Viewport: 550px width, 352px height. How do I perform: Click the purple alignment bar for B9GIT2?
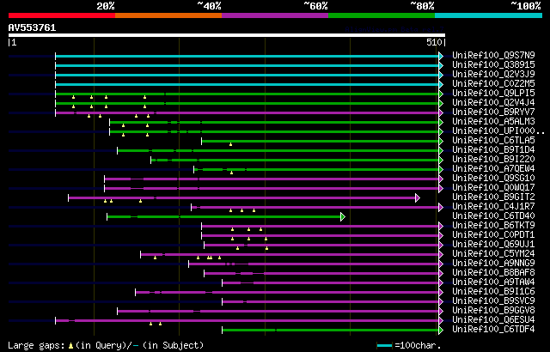241,197
